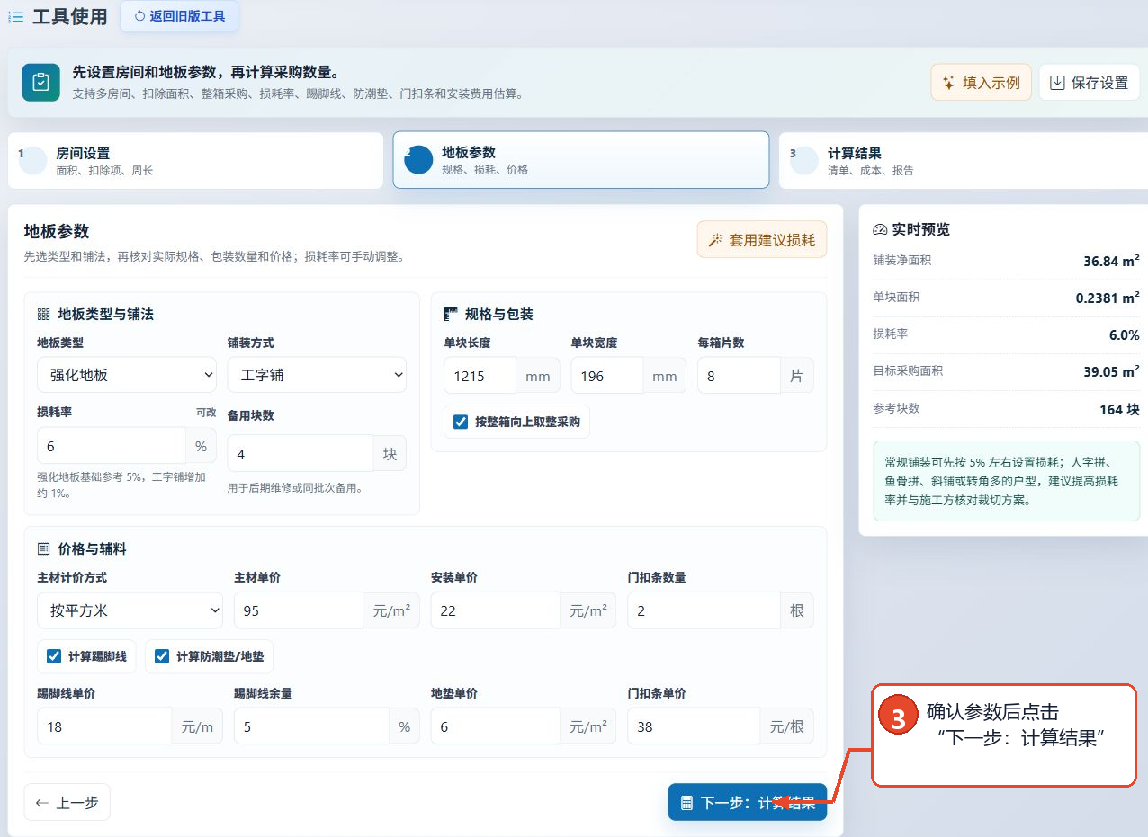This screenshot has width=1148, height=837.
Task: Click the 保存设置 button
Action: click(x=1090, y=82)
